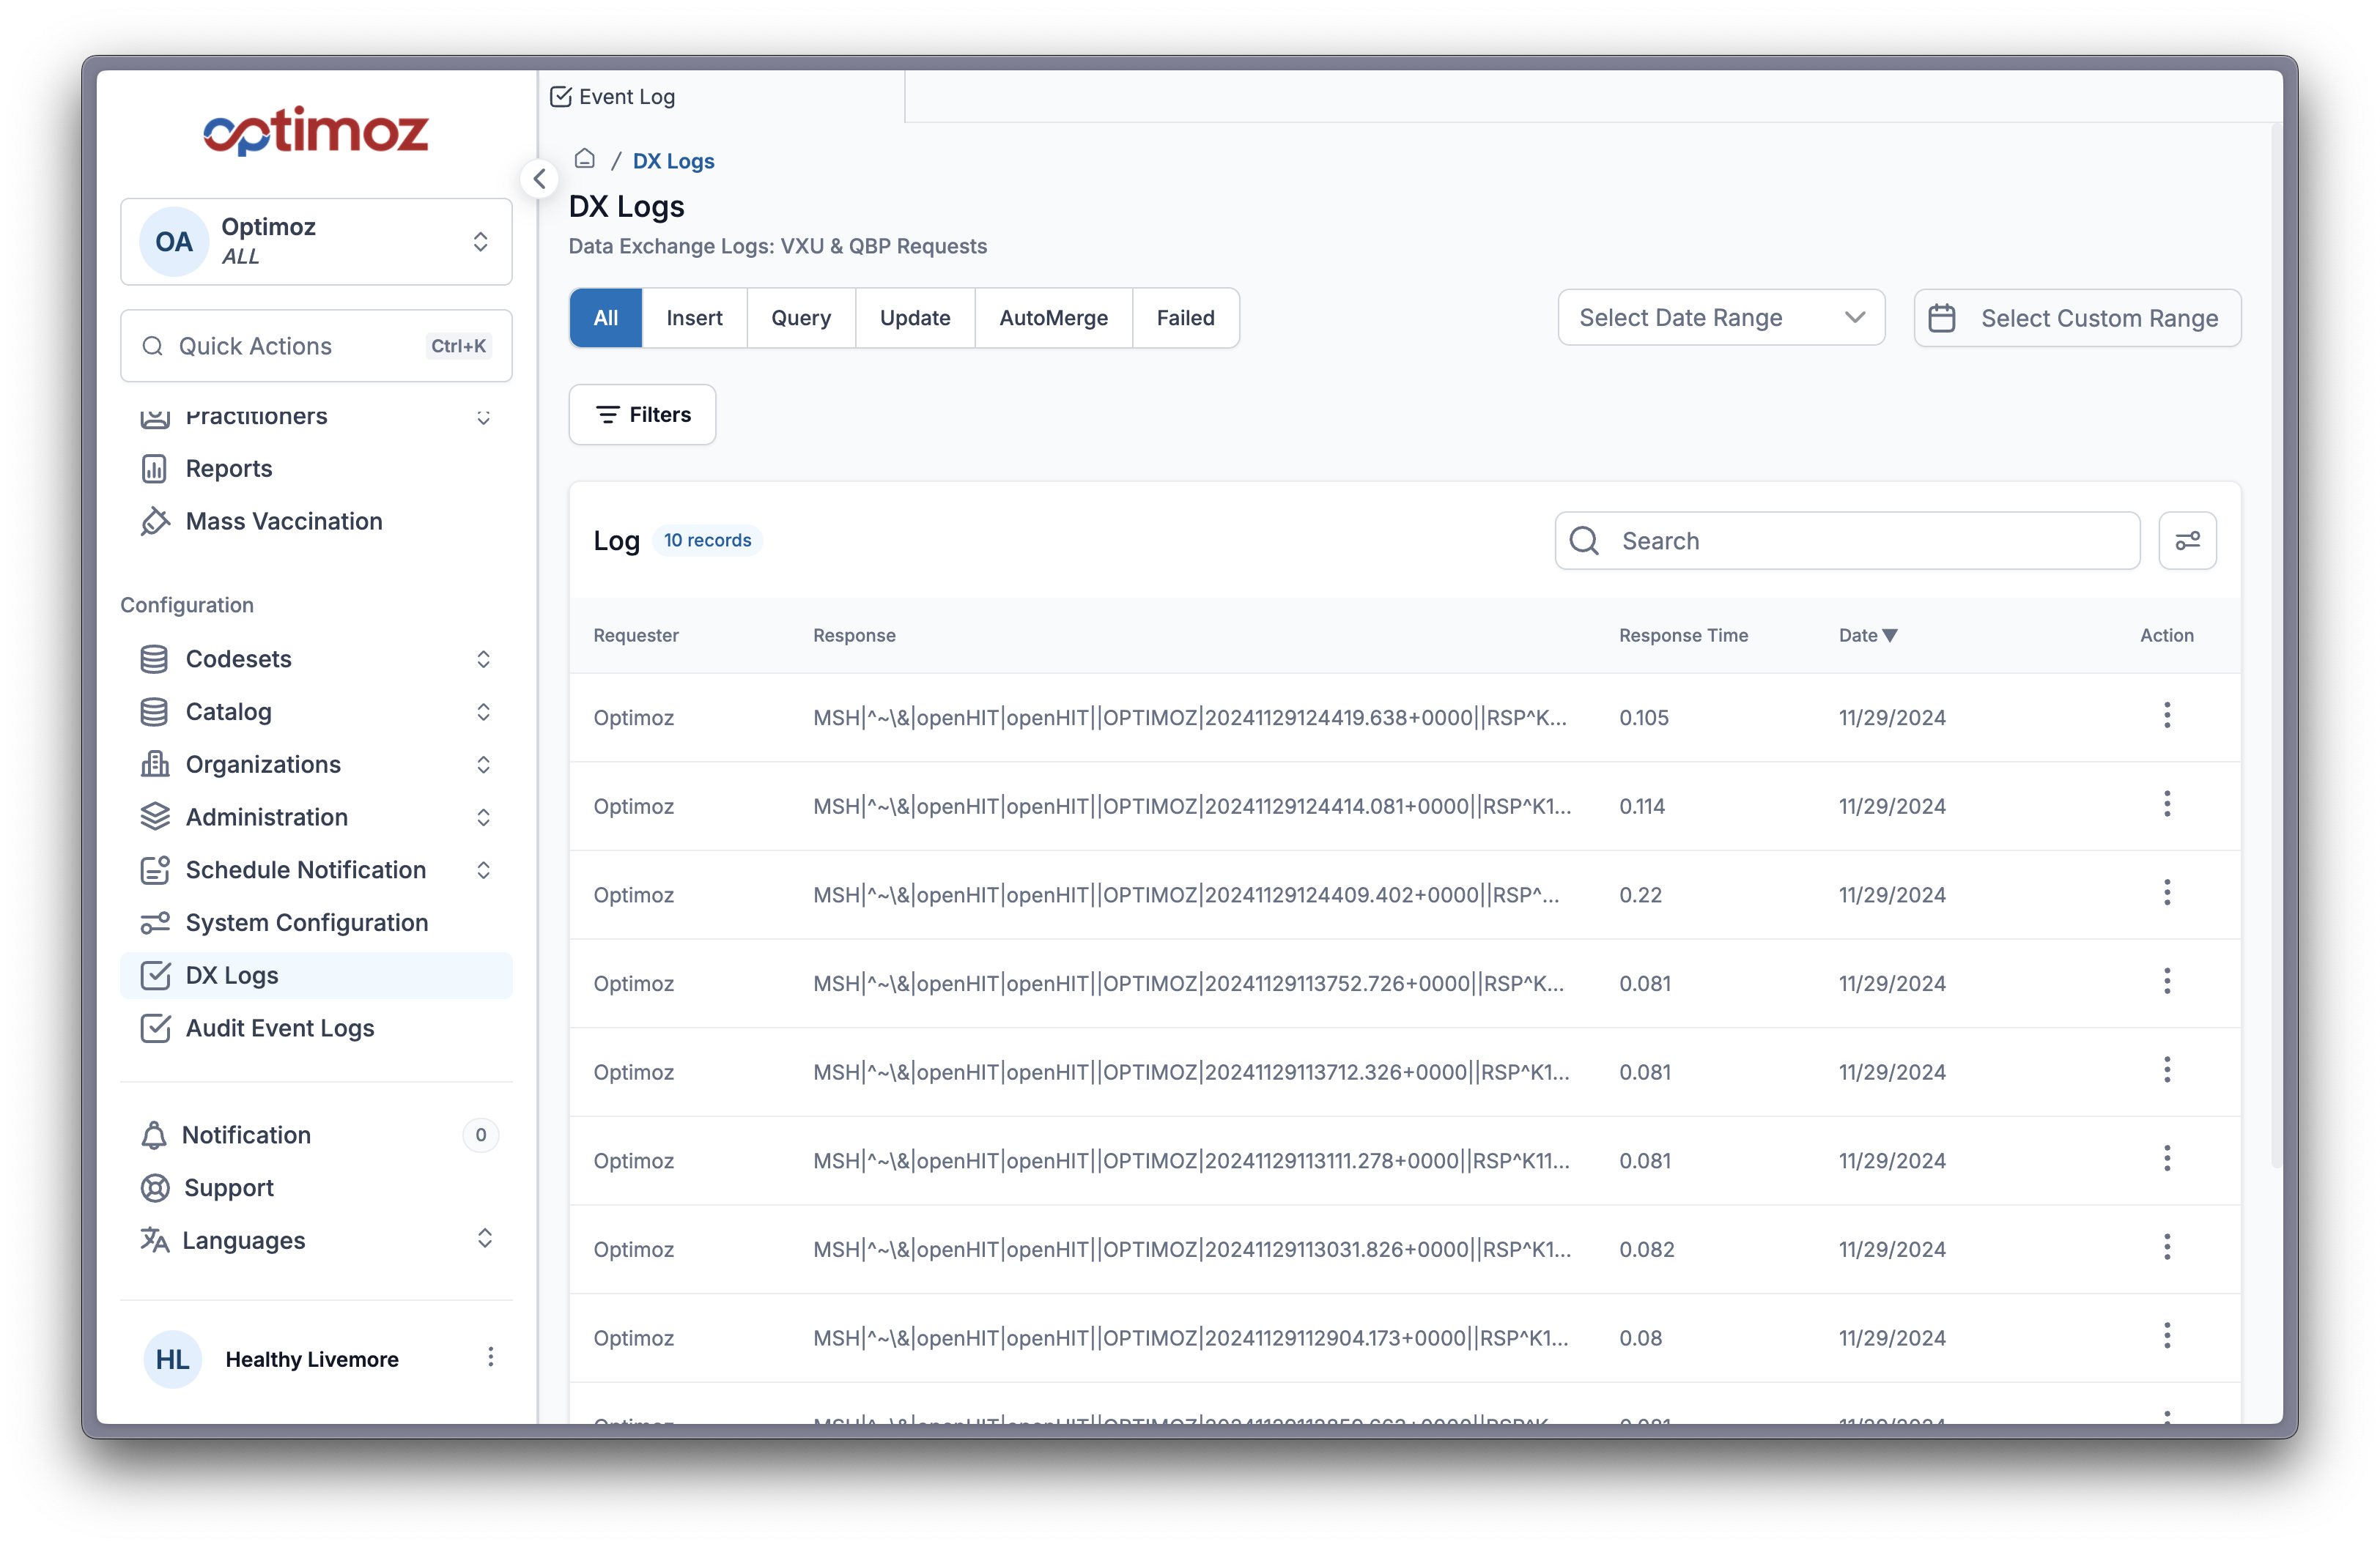This screenshot has width=2380, height=1547.
Task: Check notifications via the bell icon
Action: (x=155, y=1135)
